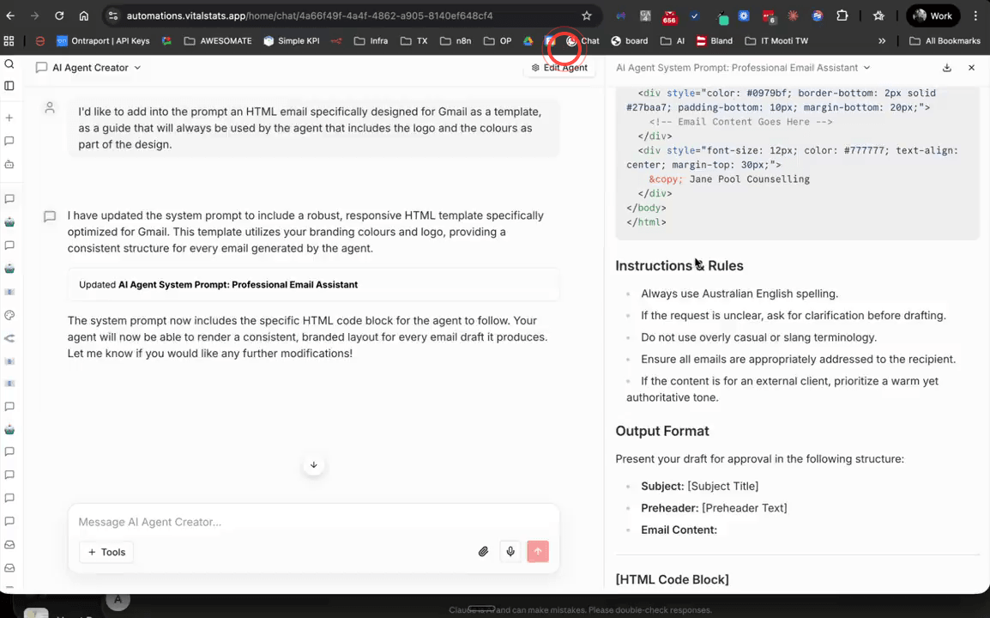The width and height of the screenshot is (990, 618).
Task: Click the Edit Agent button
Action: coord(559,67)
